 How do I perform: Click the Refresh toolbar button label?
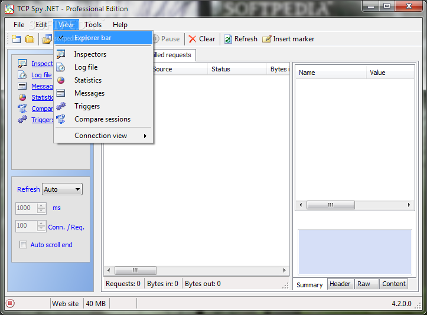tap(246, 39)
